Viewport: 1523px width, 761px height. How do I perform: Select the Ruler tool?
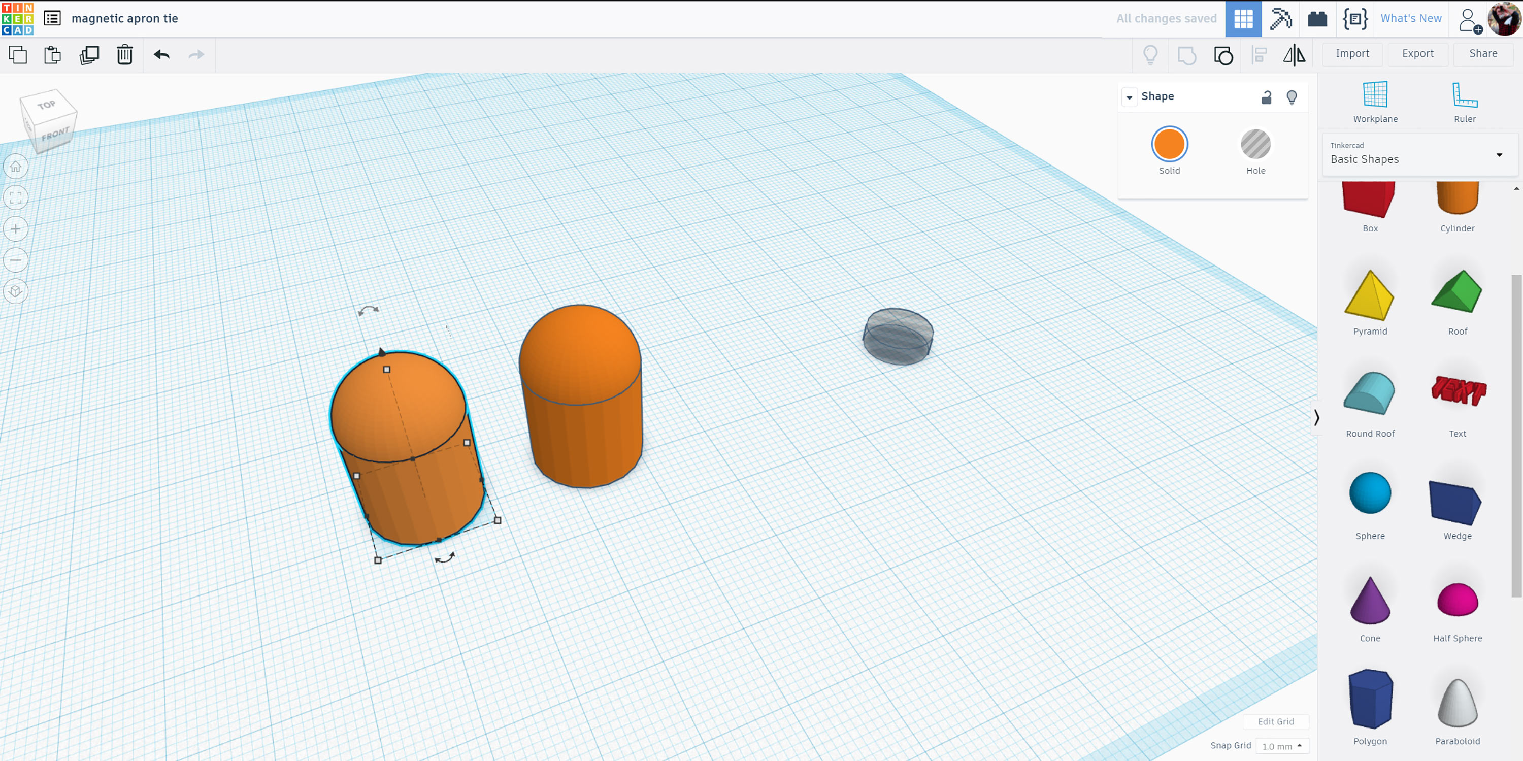1465,102
